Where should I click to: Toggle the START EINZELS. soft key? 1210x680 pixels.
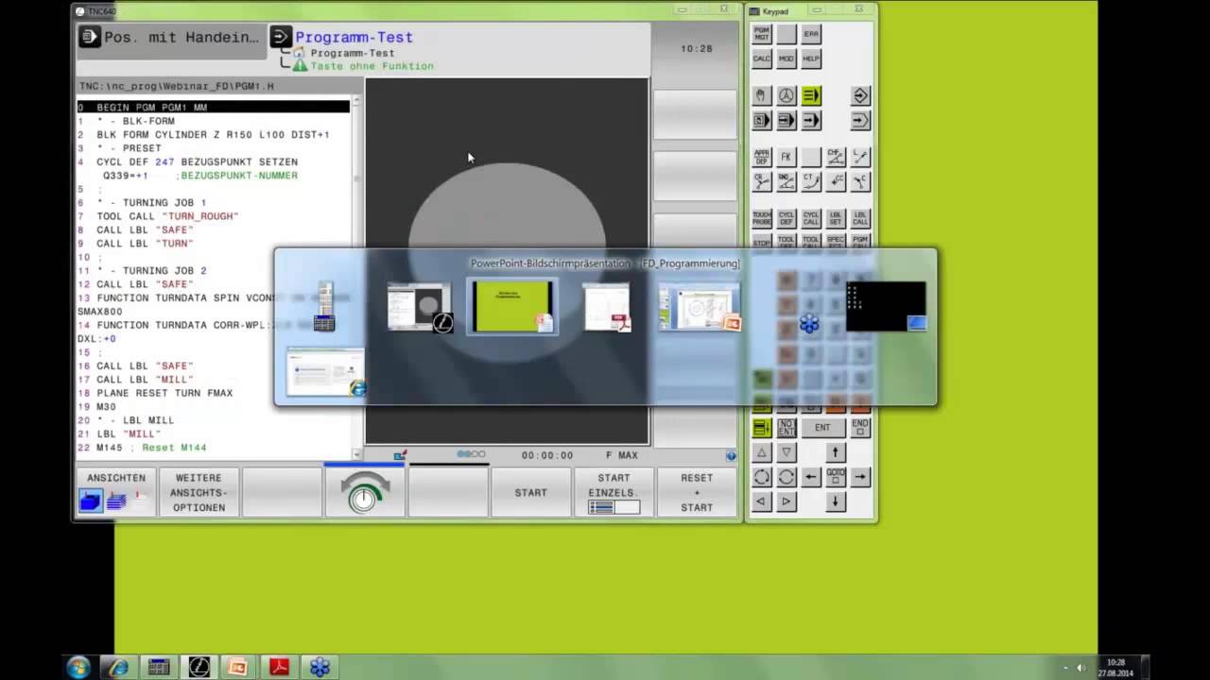tap(614, 492)
